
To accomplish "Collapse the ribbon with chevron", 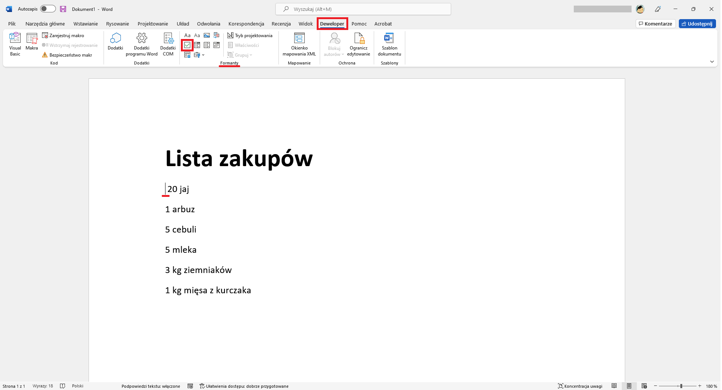I will [x=712, y=62].
